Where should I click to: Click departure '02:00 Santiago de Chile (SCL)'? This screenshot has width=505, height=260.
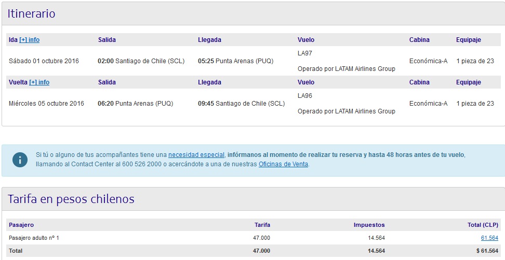click(x=141, y=61)
